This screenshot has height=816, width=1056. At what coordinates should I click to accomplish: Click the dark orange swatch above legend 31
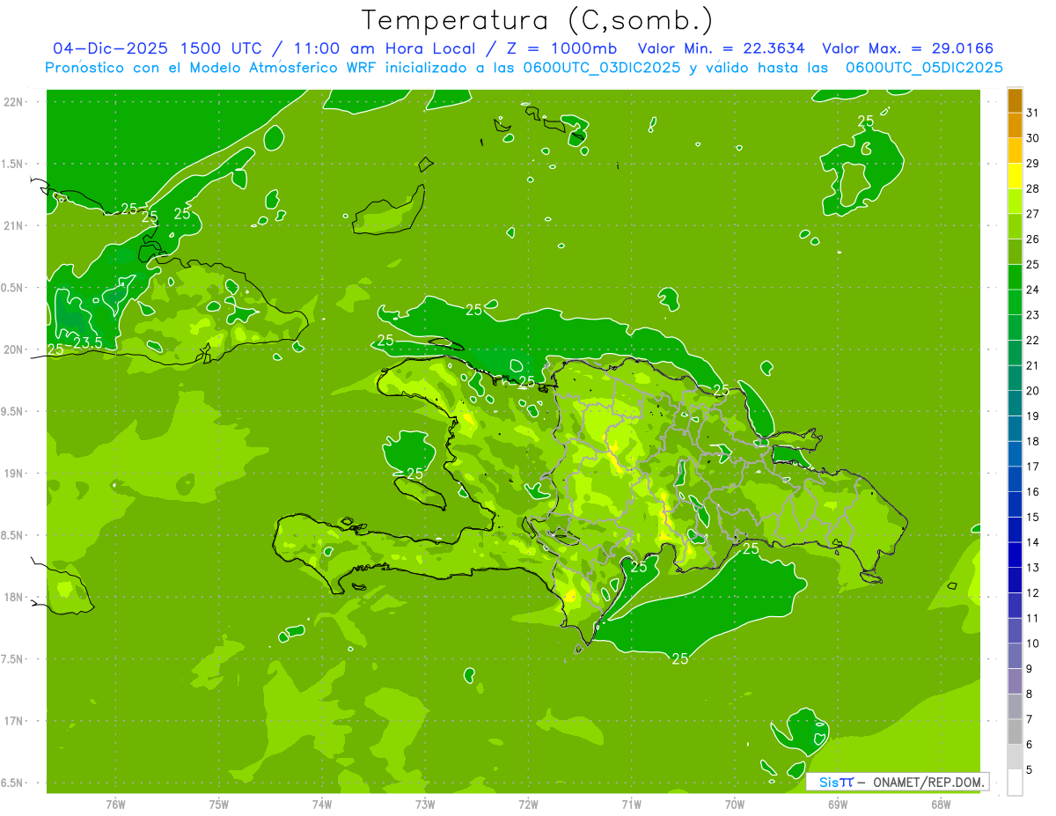point(1015,100)
